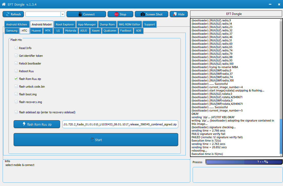The width and height of the screenshot is (283, 186).
Task: Switch to Root Explorer tab
Action: point(65,24)
